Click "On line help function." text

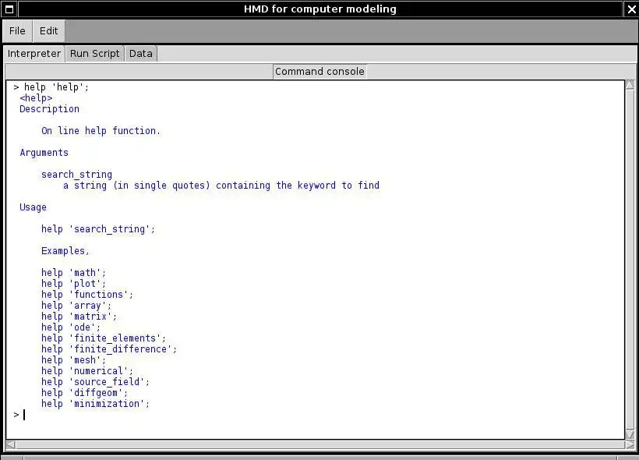click(101, 130)
